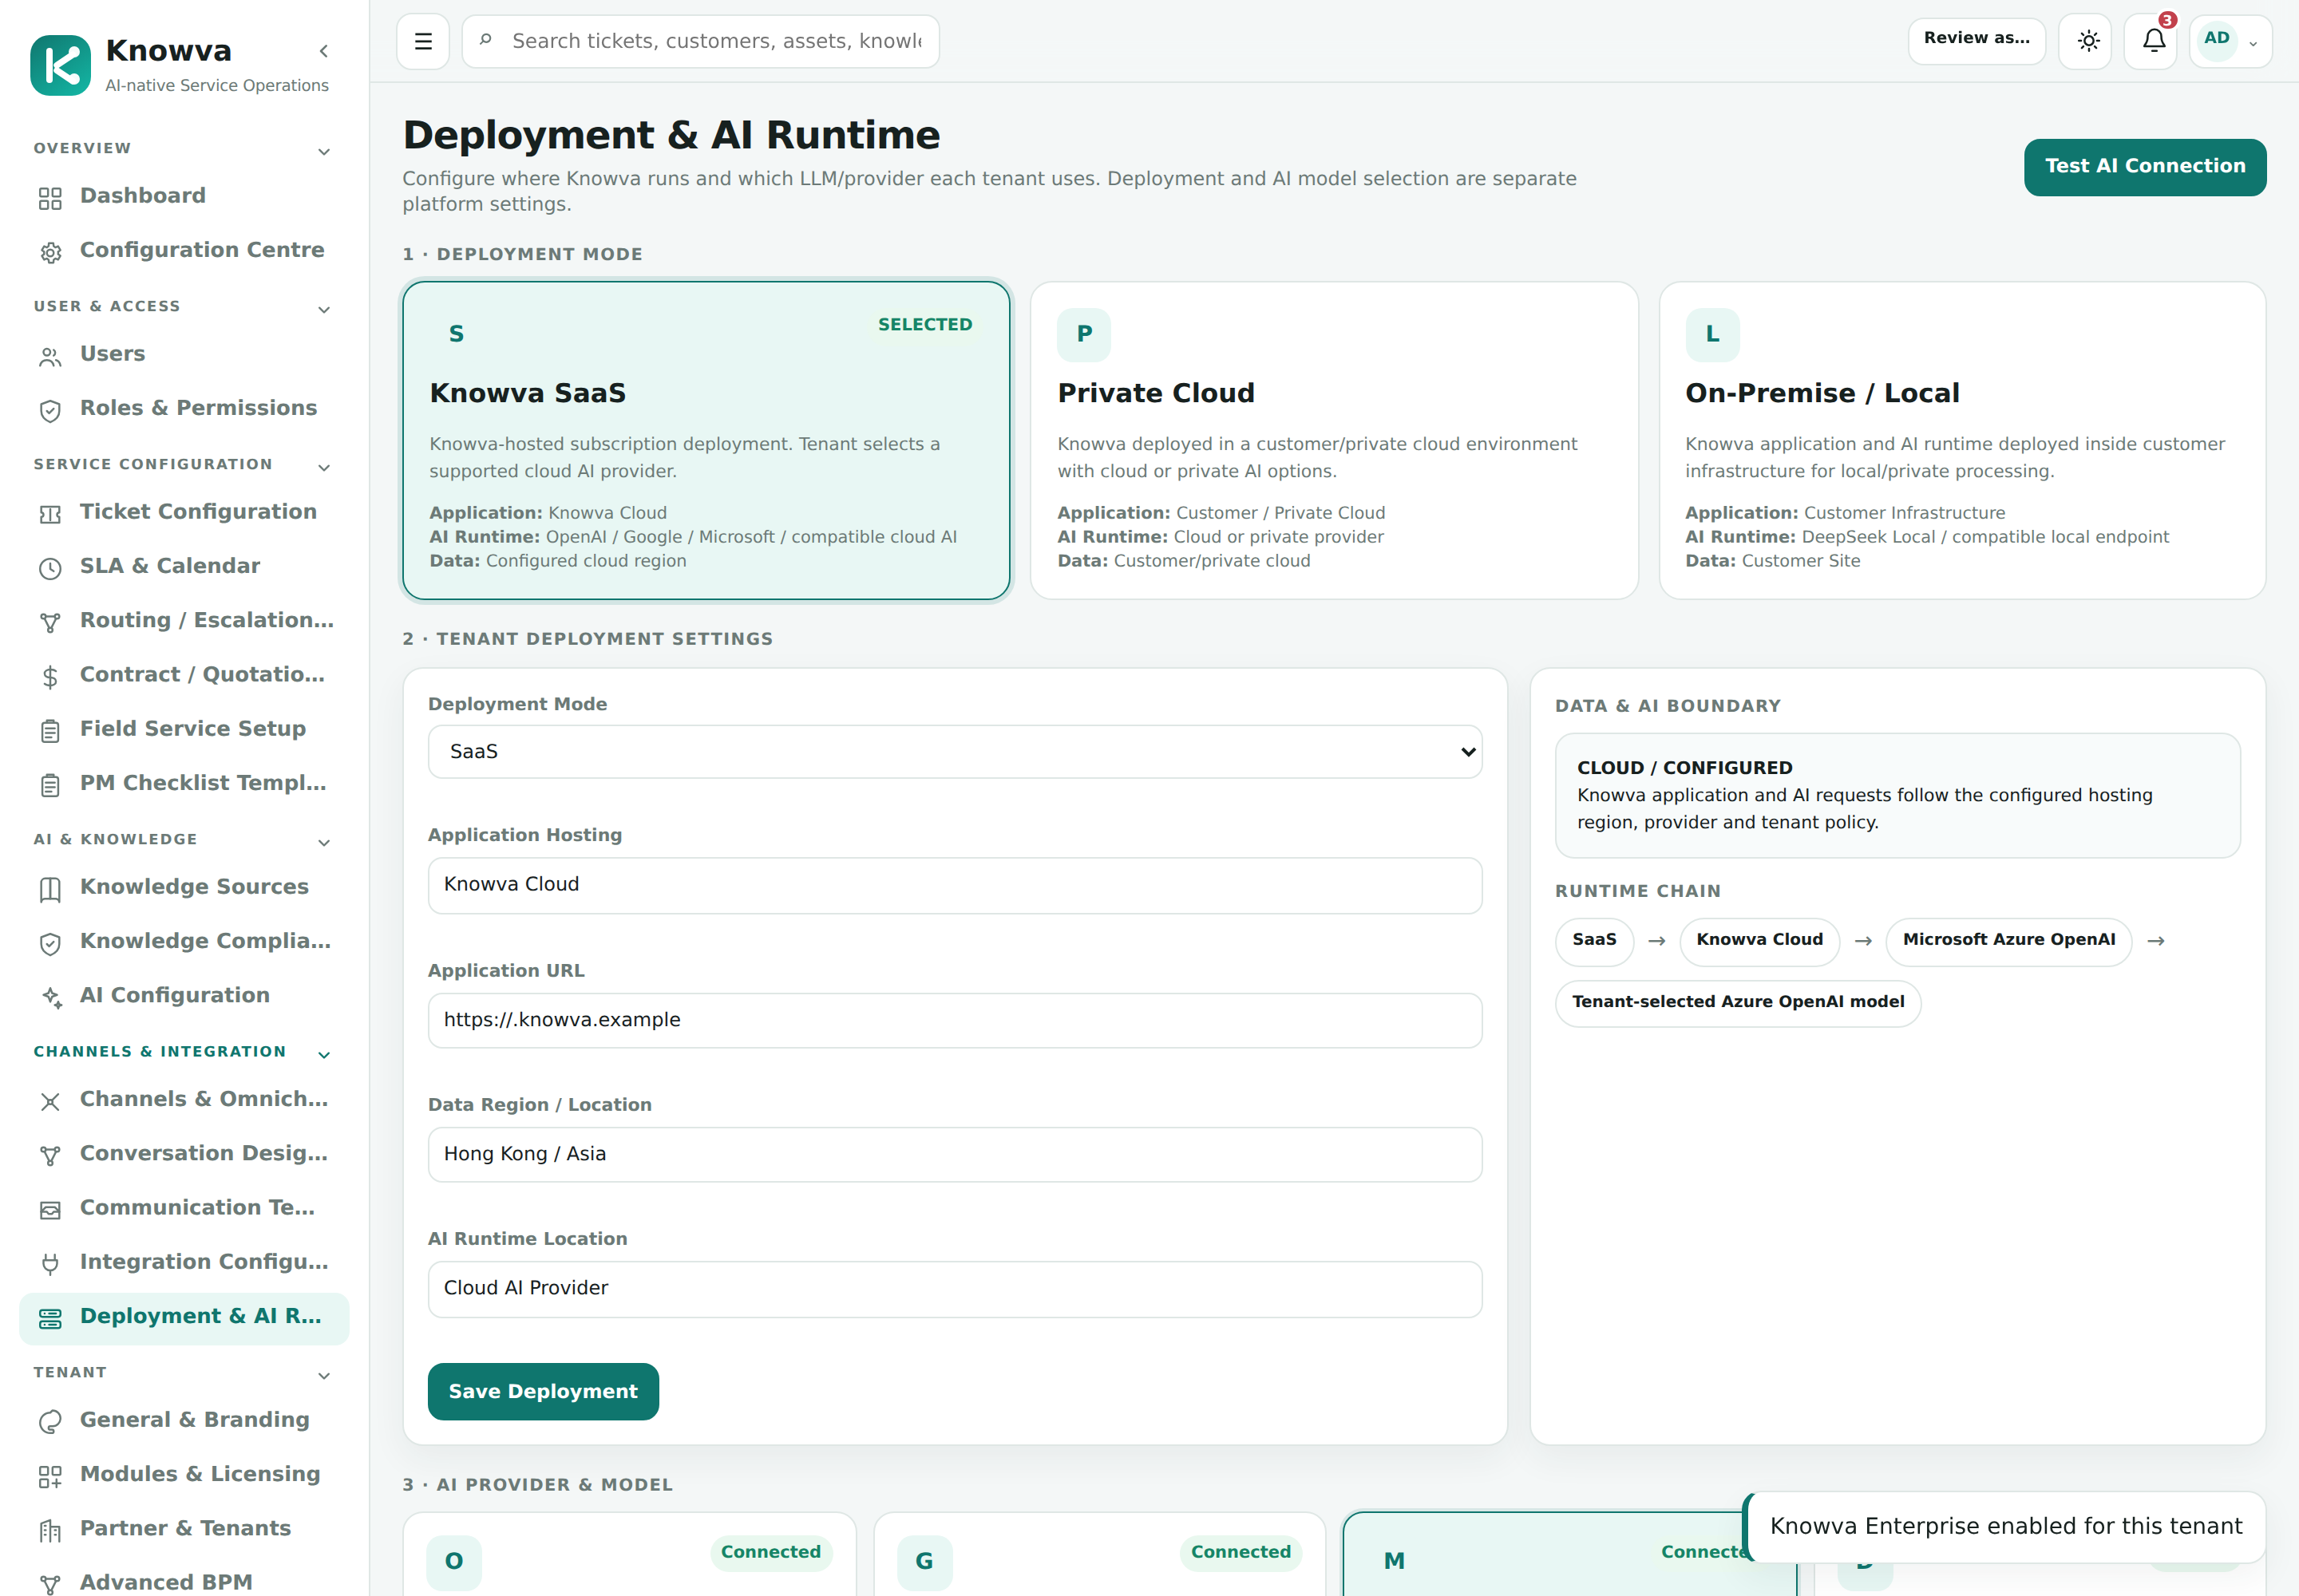2299x1596 pixels.
Task: Click the Modules & Licensing icon
Action: 50,1476
